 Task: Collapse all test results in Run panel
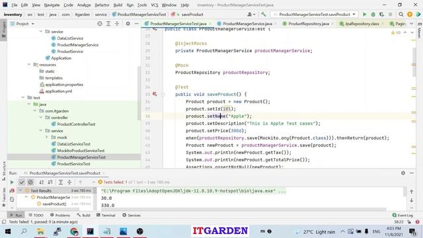(x=69, y=182)
